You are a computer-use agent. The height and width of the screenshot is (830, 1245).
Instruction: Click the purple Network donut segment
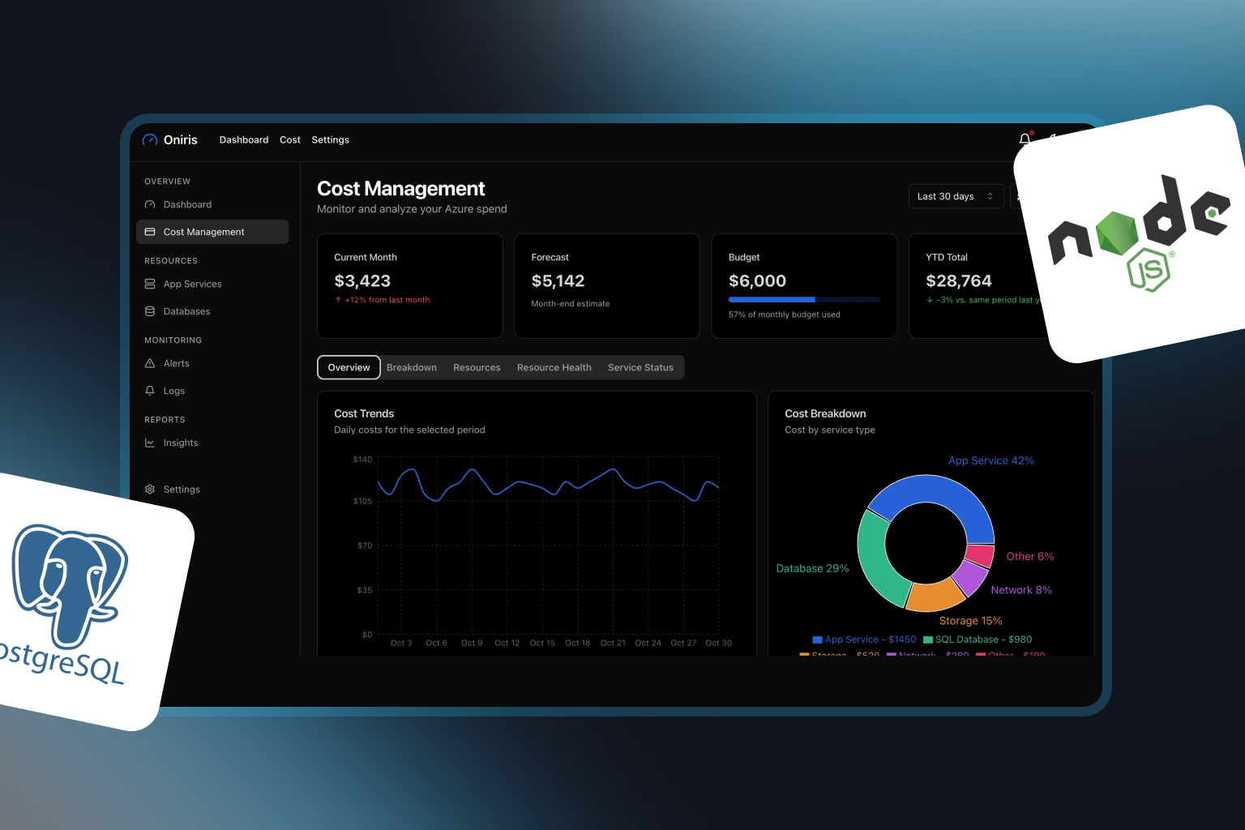pyautogui.click(x=969, y=577)
